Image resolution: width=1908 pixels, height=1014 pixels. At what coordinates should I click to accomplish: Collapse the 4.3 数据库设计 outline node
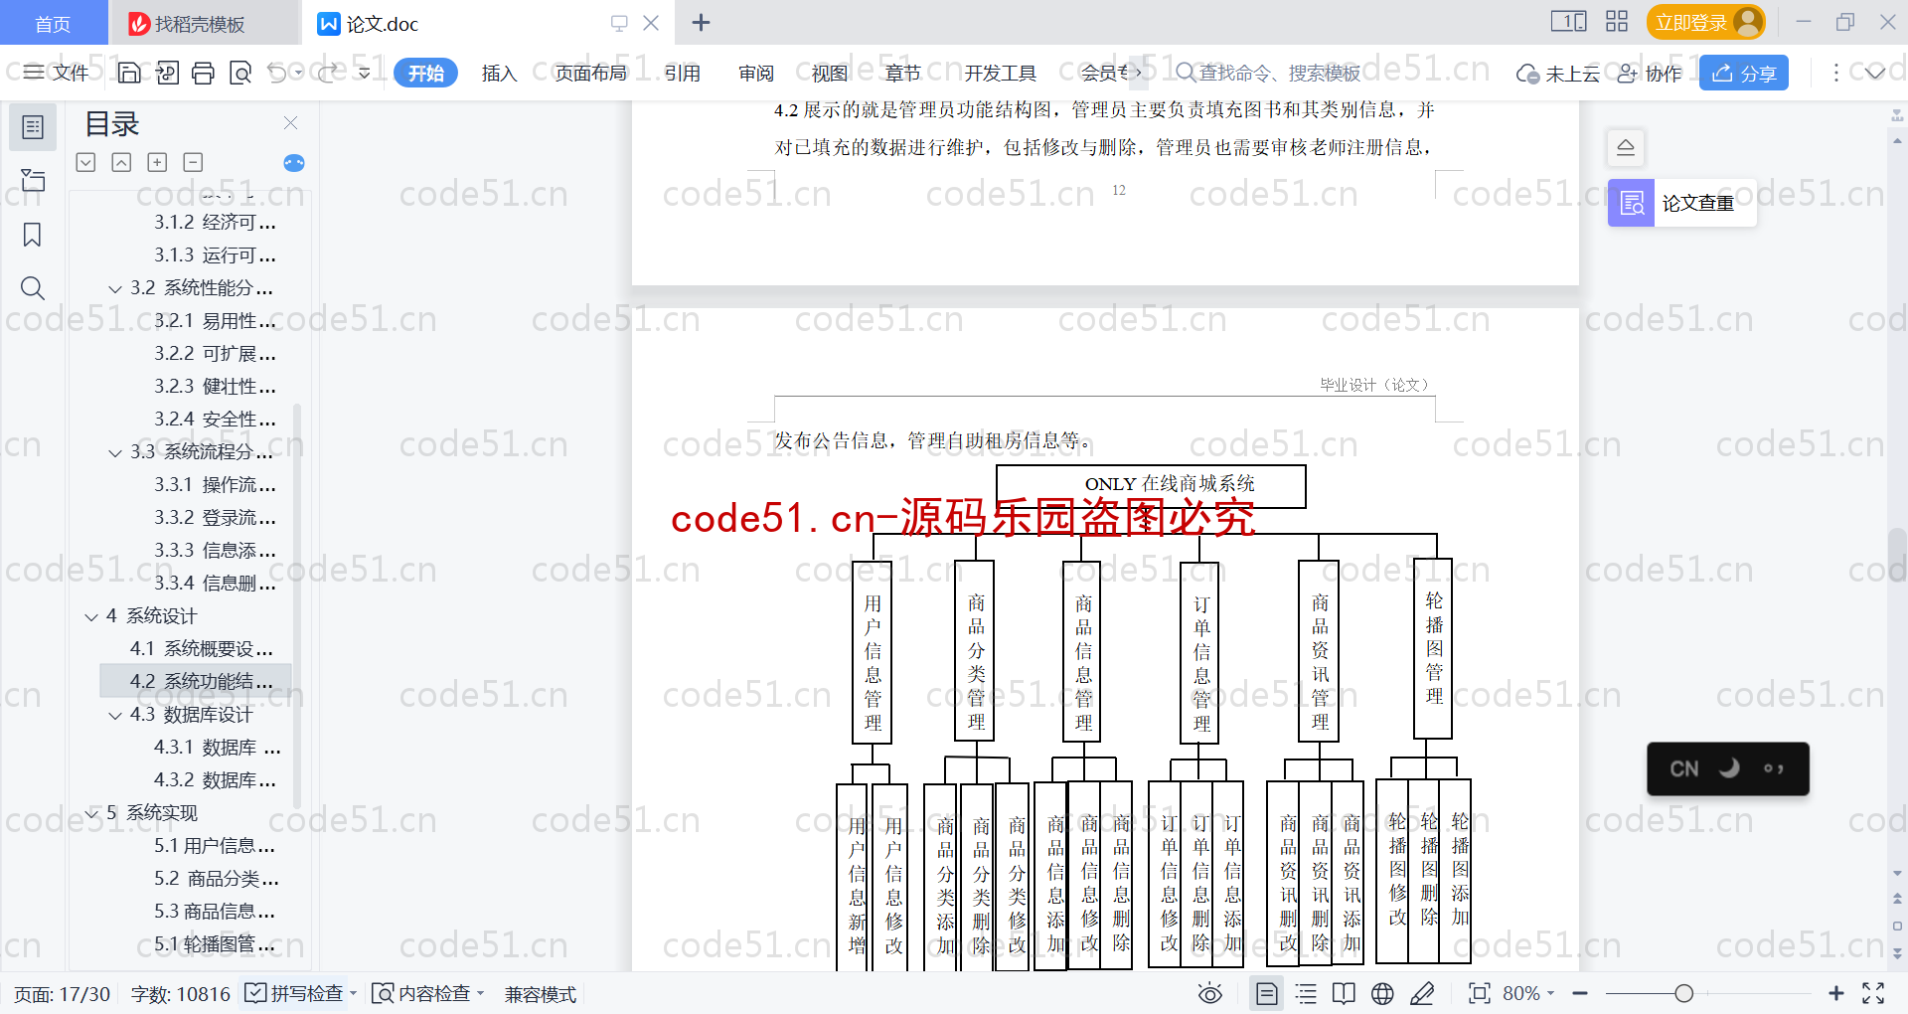click(x=115, y=715)
